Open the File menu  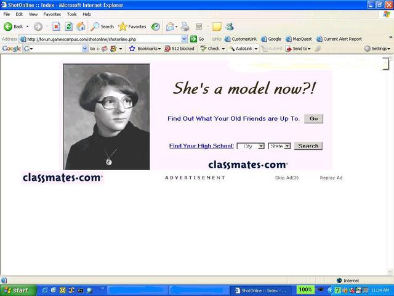point(7,14)
